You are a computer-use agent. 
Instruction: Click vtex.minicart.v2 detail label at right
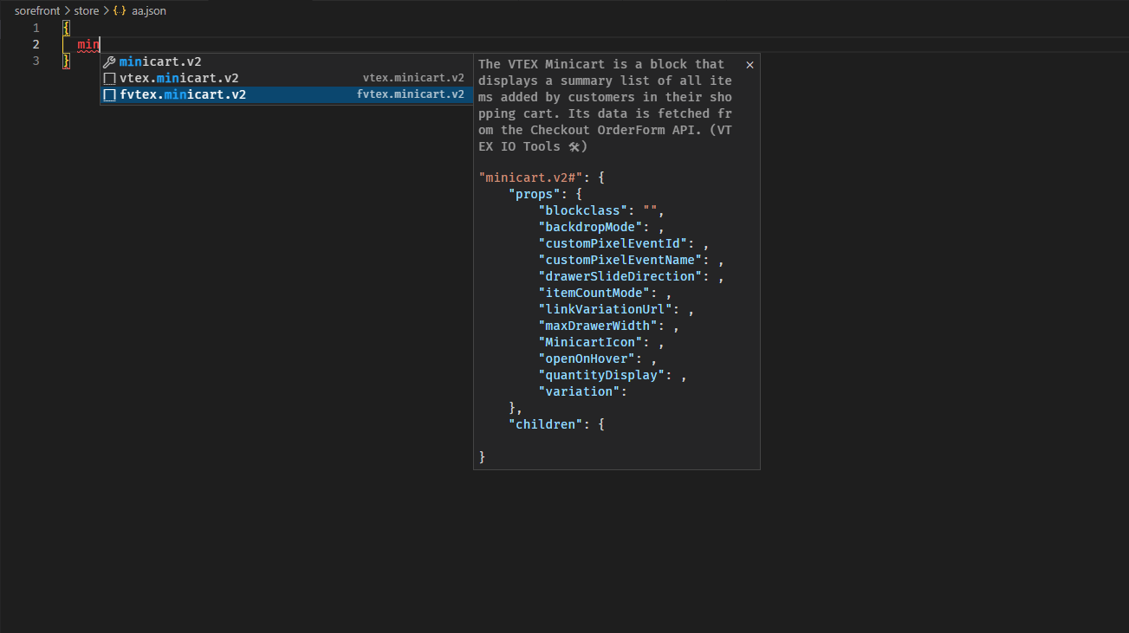[x=413, y=78]
